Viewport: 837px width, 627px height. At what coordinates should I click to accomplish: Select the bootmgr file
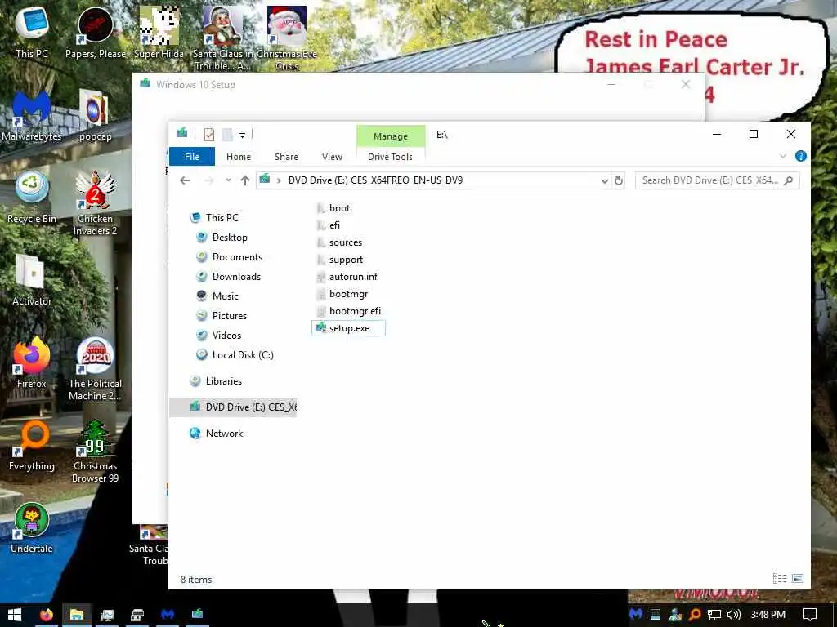[x=342, y=293]
